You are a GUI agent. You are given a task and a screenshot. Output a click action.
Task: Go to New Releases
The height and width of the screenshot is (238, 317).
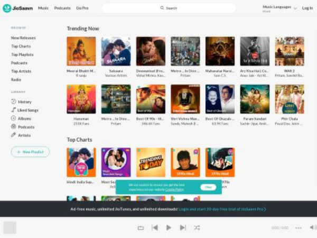pyautogui.click(x=23, y=38)
